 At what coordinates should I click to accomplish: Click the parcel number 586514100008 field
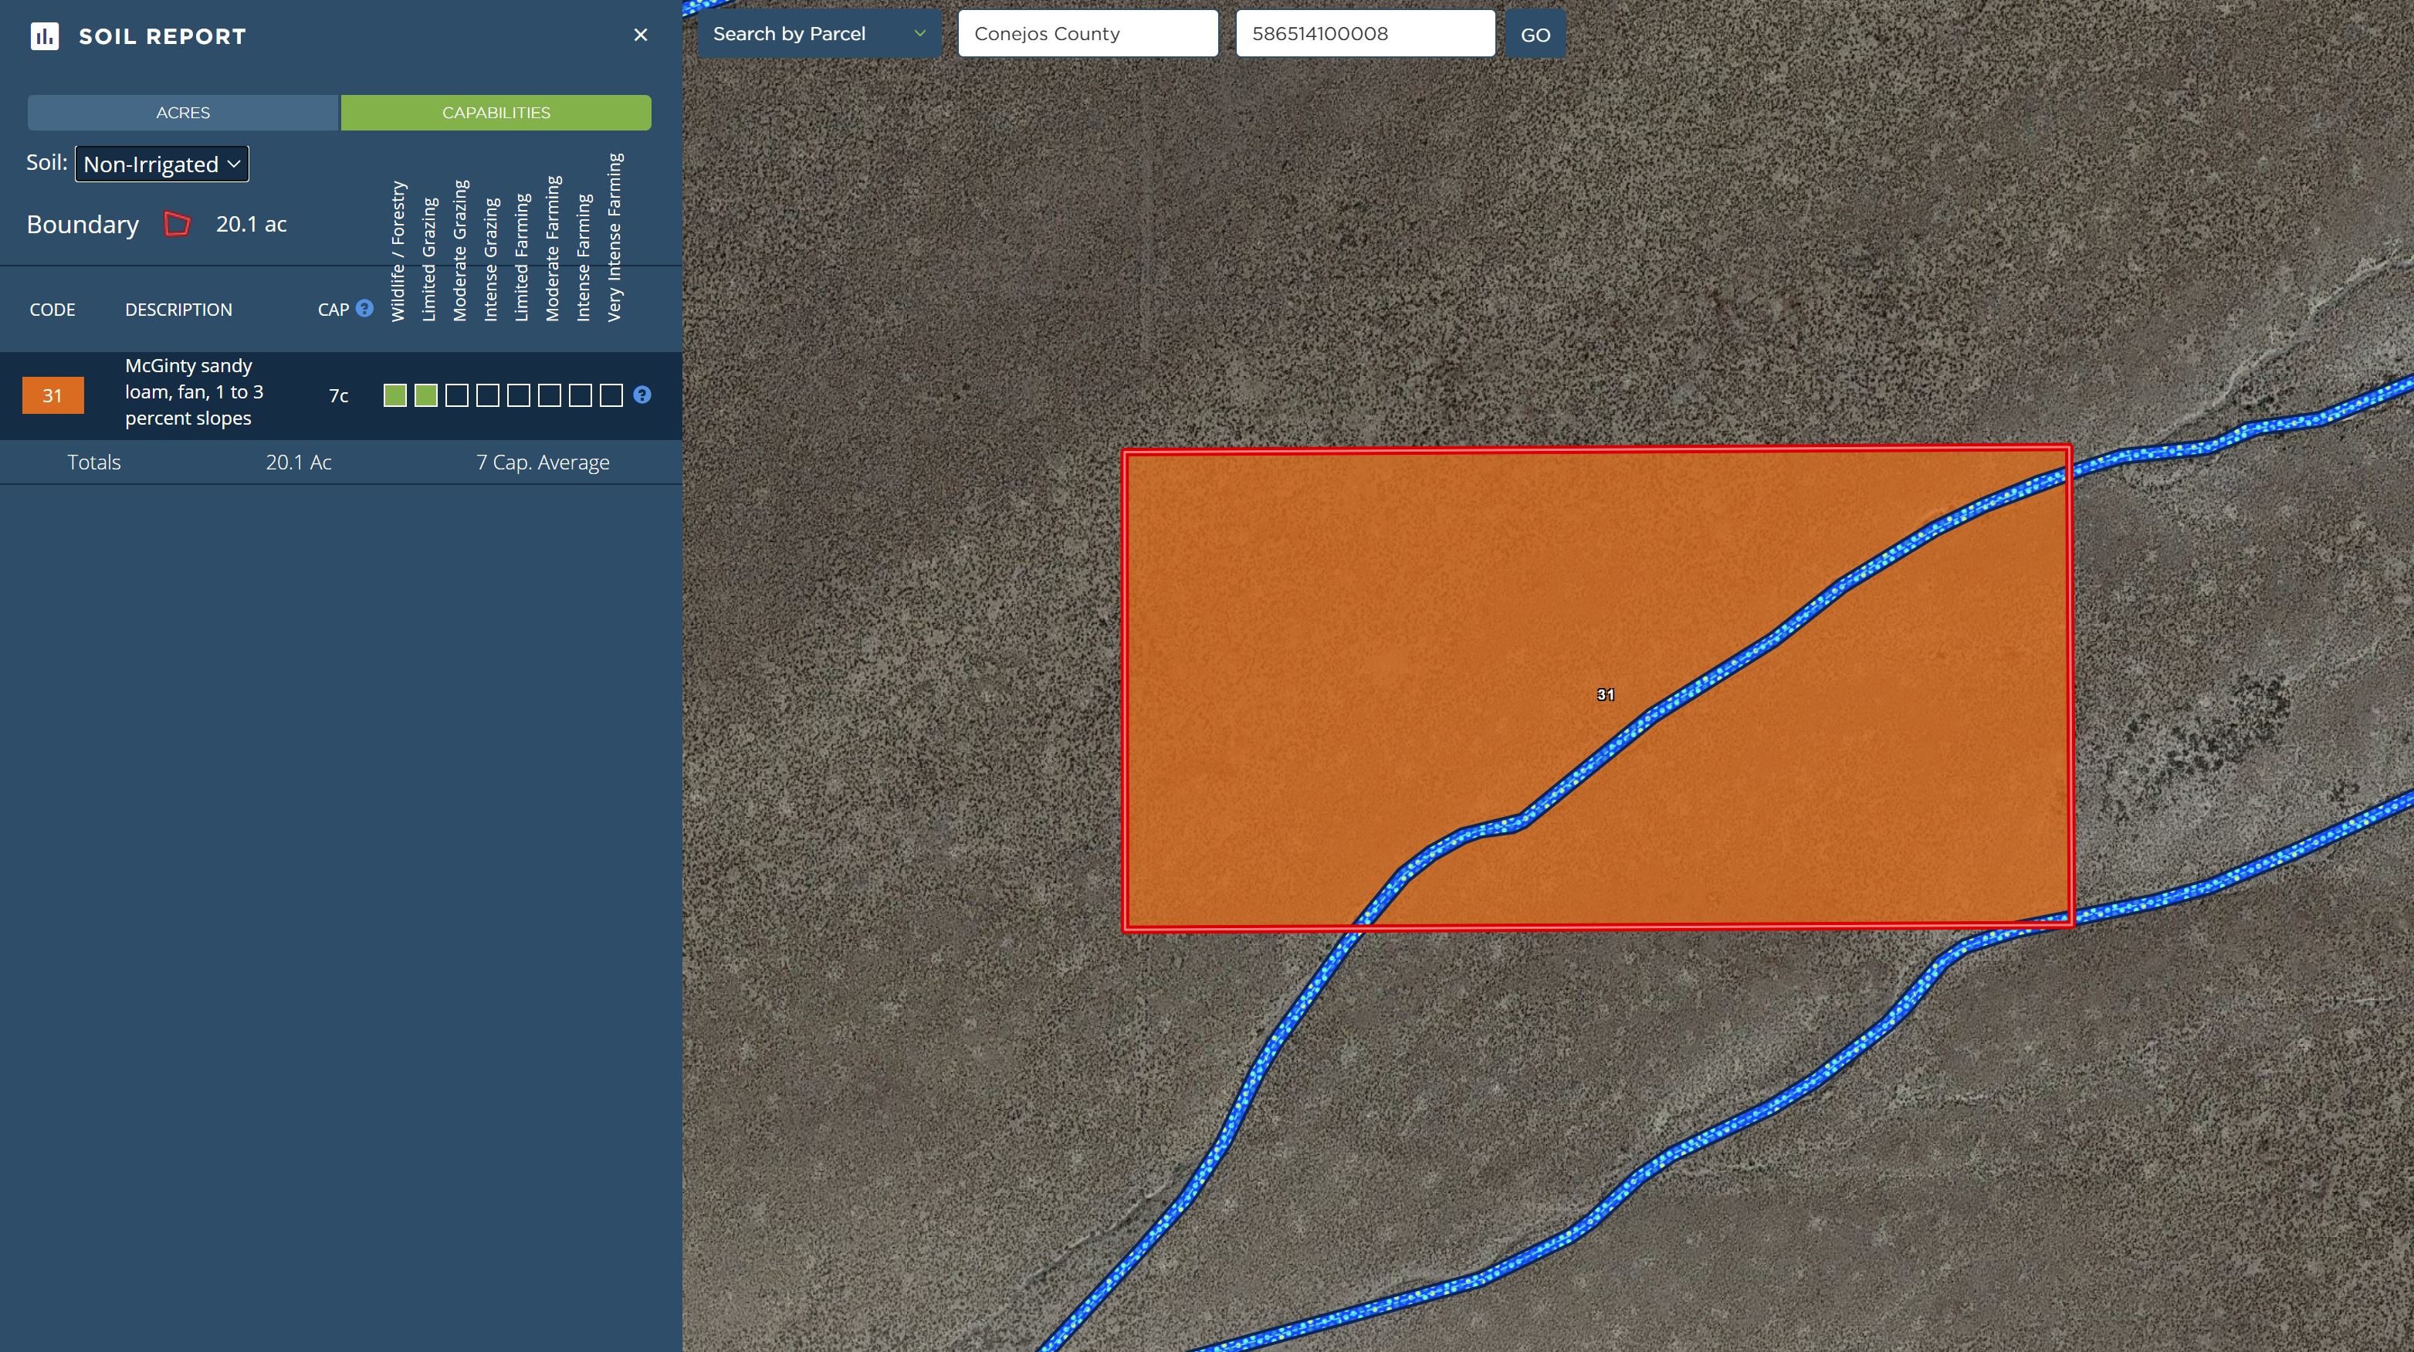1364,34
